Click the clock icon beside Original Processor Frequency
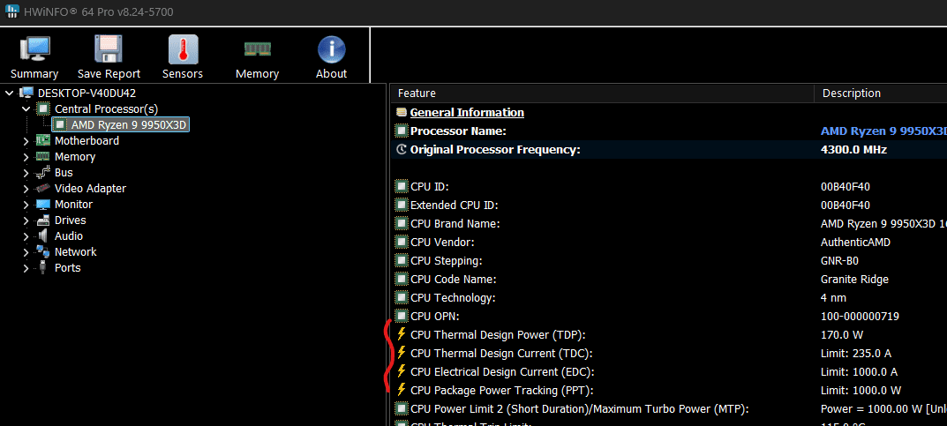The image size is (947, 426). [402, 150]
